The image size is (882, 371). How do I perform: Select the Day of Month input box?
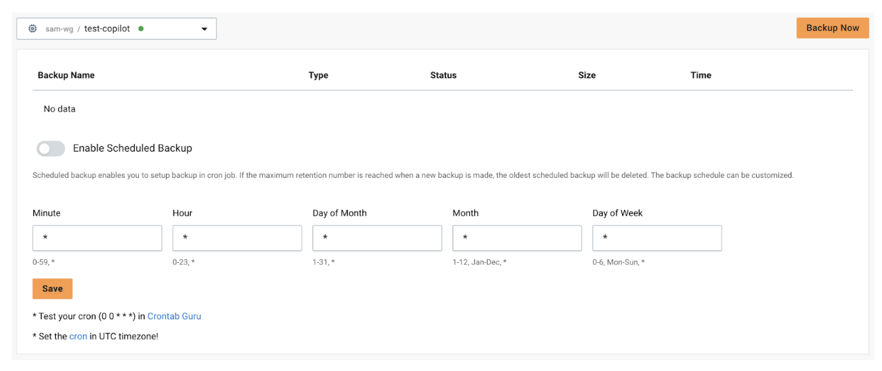coord(377,238)
